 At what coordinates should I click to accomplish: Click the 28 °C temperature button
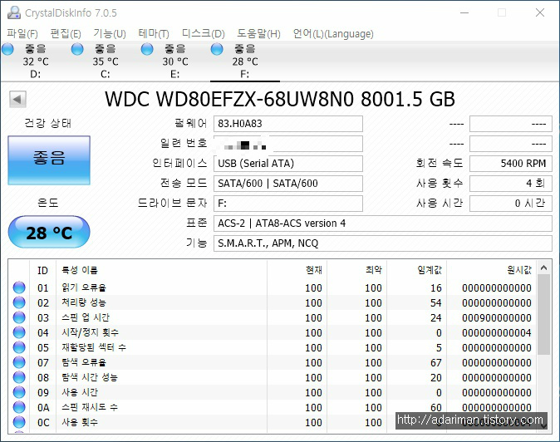tap(49, 232)
